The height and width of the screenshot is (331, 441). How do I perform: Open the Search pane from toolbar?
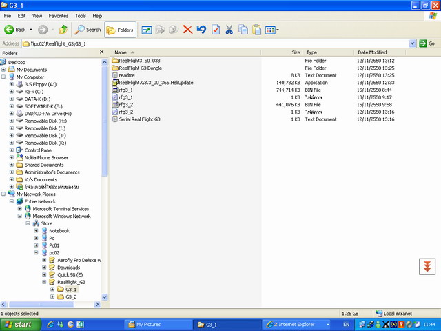point(88,30)
